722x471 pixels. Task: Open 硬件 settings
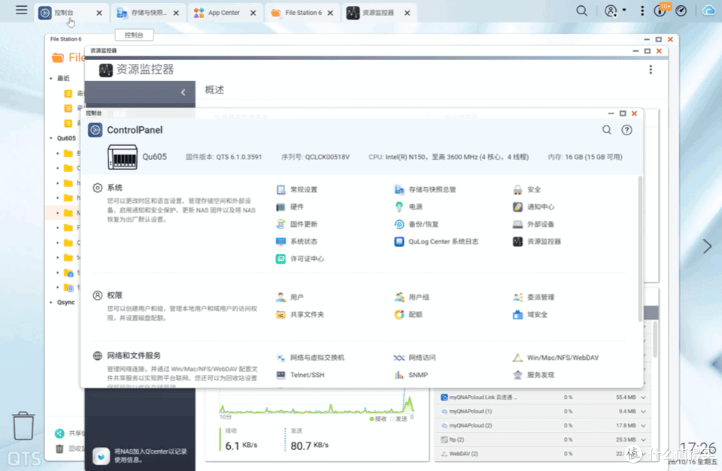[290, 207]
